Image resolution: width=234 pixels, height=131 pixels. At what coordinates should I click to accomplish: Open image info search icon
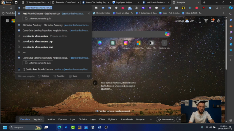pyautogui.click(x=95, y=83)
